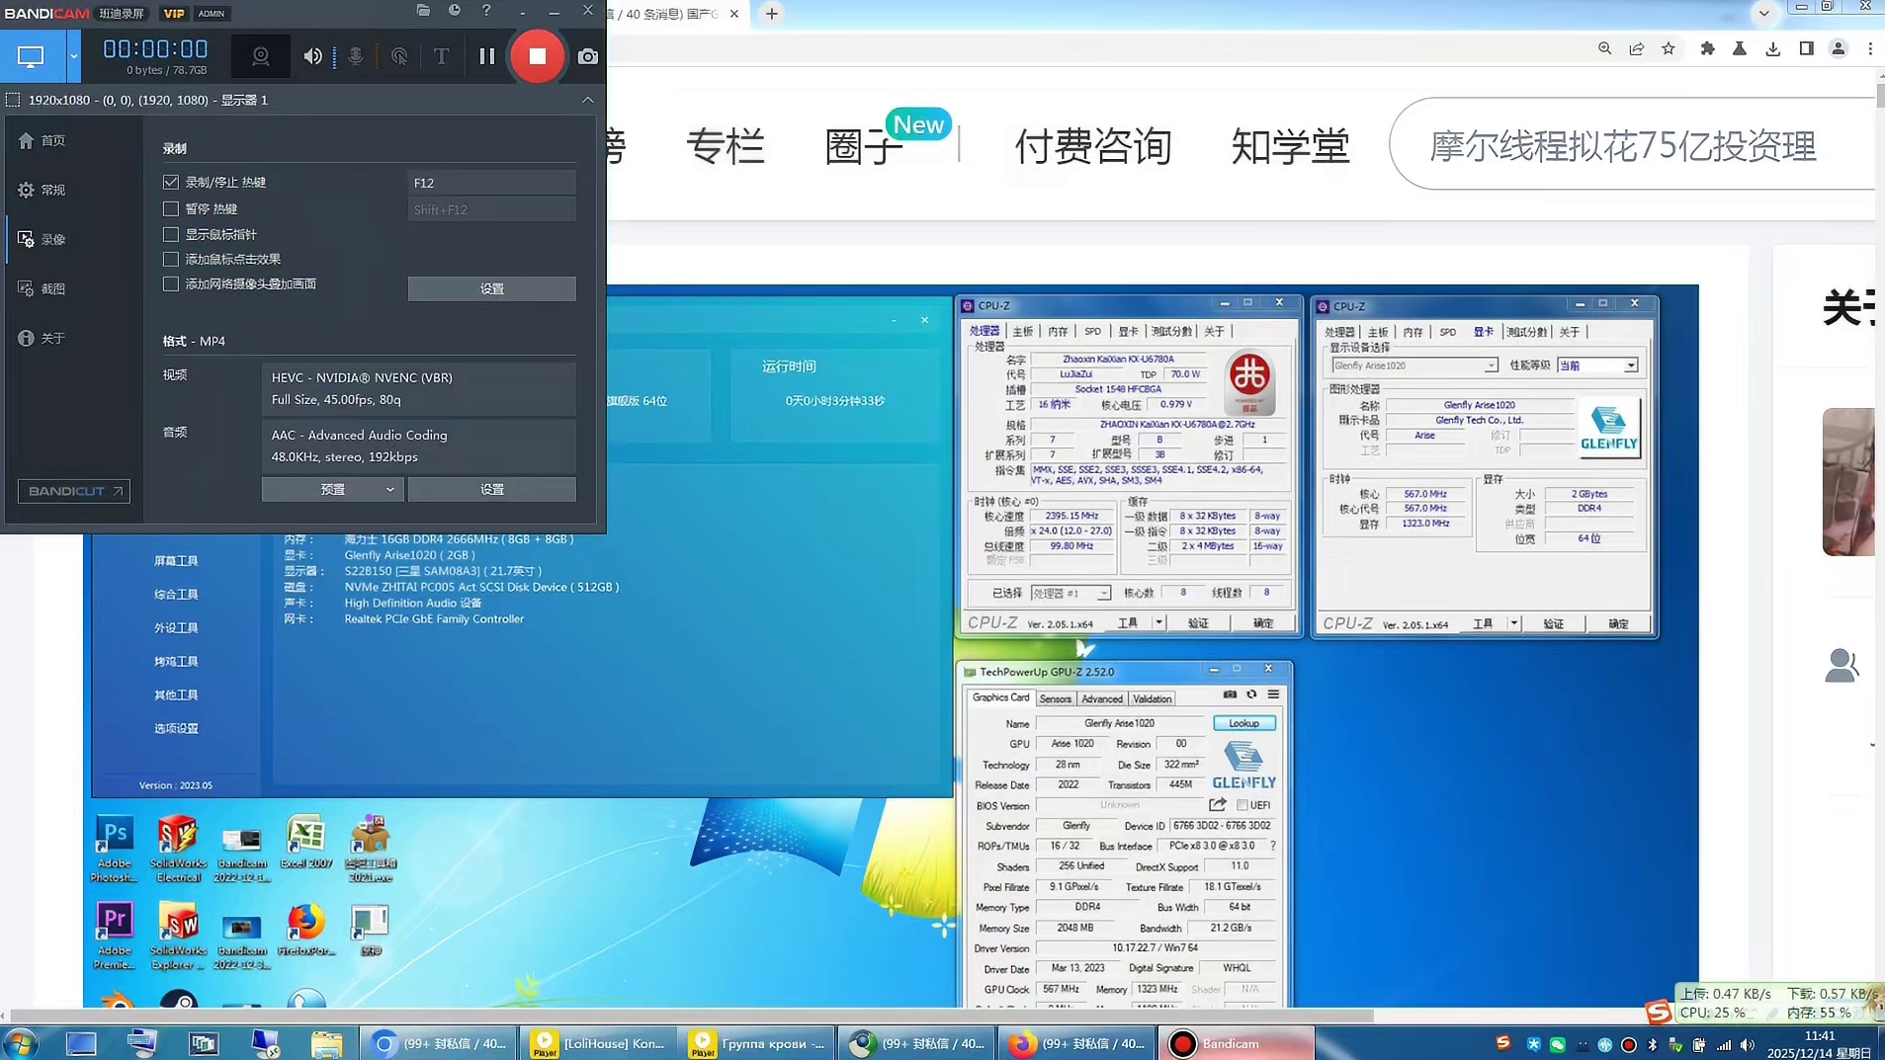Screen dimensions: 1885x1060
Task: Click the format settings button beside presets
Action: pos(491,490)
